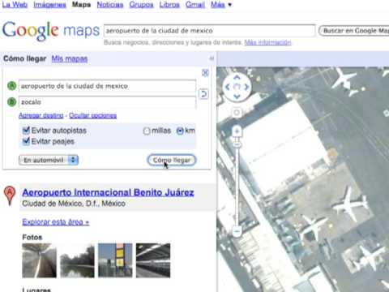The image size is (389, 292).
Task: Click the zoom out minus button
Action: pyautogui.click(x=237, y=231)
